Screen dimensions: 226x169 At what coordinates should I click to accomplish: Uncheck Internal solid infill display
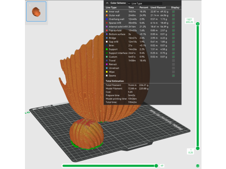[x=173, y=27]
